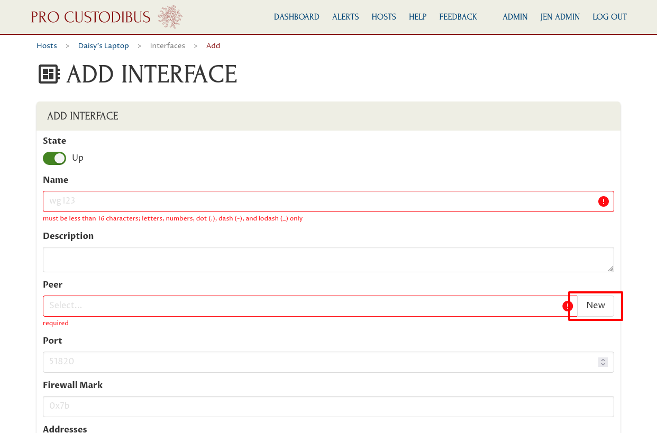Click the Add breadcrumb text
Image resolution: width=657 pixels, height=433 pixels.
tap(213, 46)
